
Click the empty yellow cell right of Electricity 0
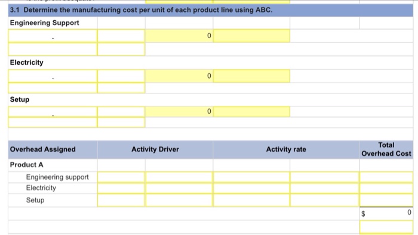point(251,76)
